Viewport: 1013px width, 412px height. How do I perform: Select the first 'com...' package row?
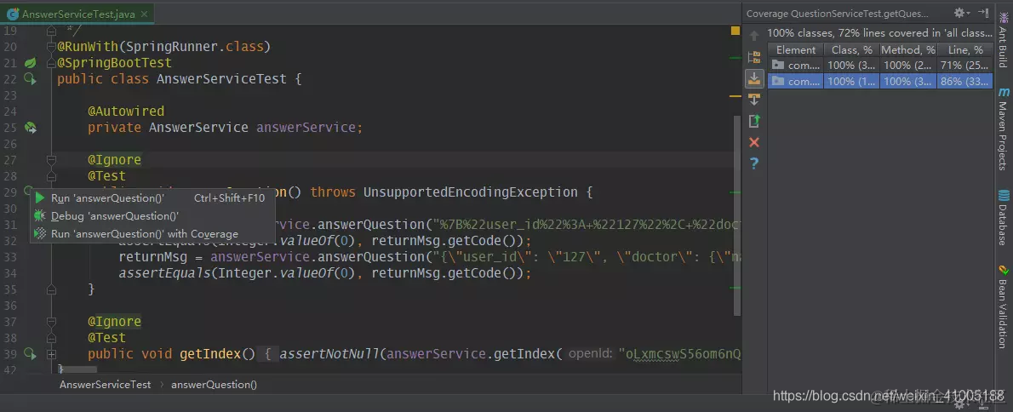pos(880,66)
